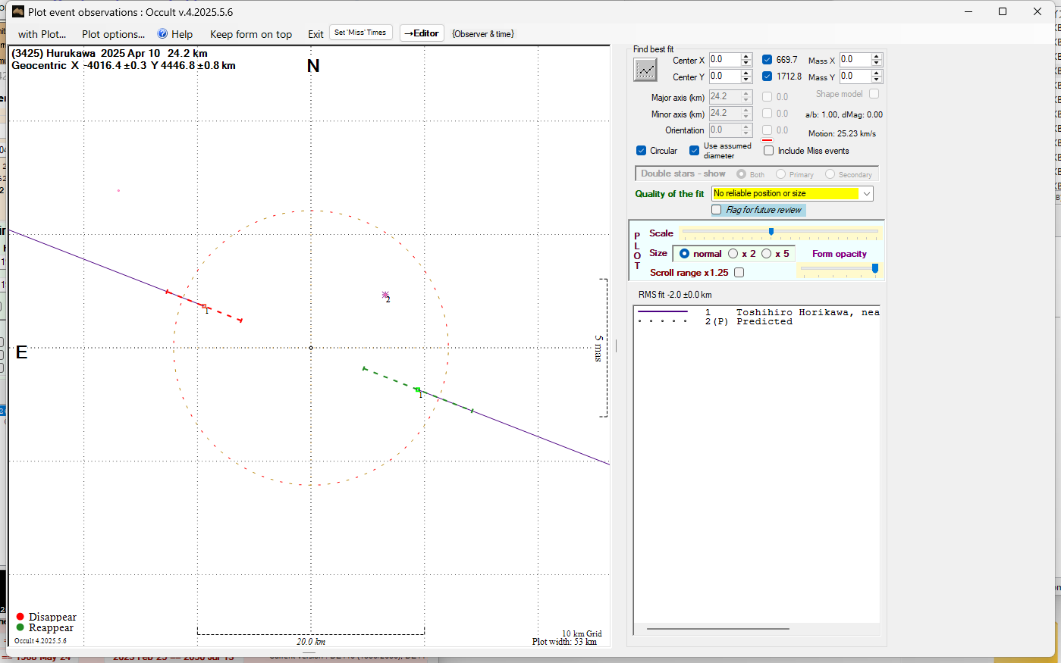Viewport: 1061px width, 663px height.
Task: Increase Center X using the up arrow
Action: 746,56
